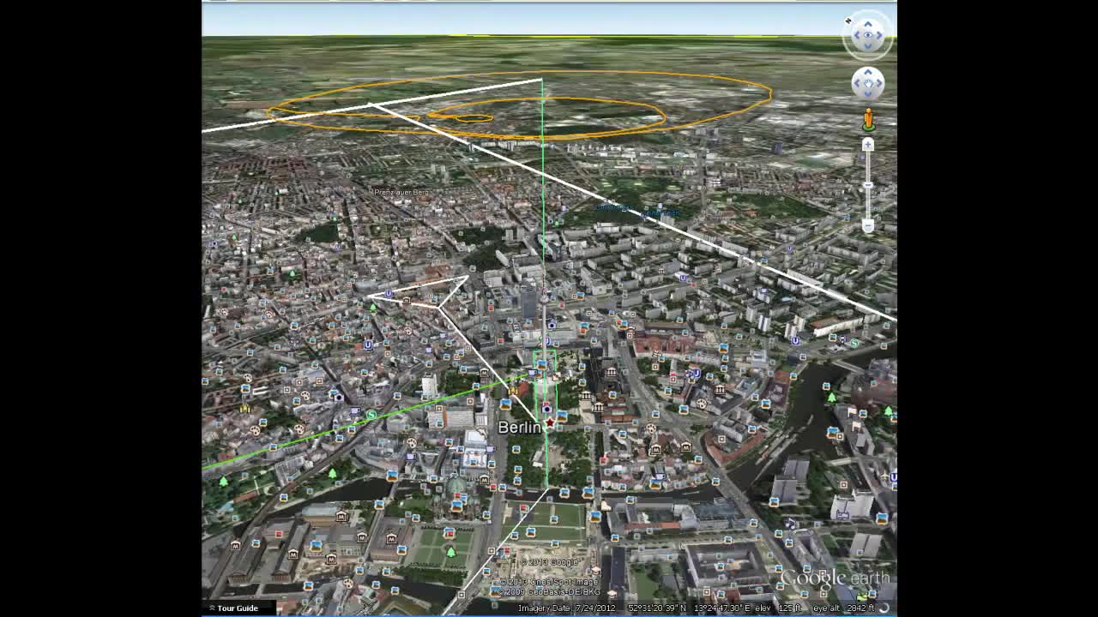The height and width of the screenshot is (617, 1098).
Task: Click the N north marker on compass ring
Action: point(848,21)
